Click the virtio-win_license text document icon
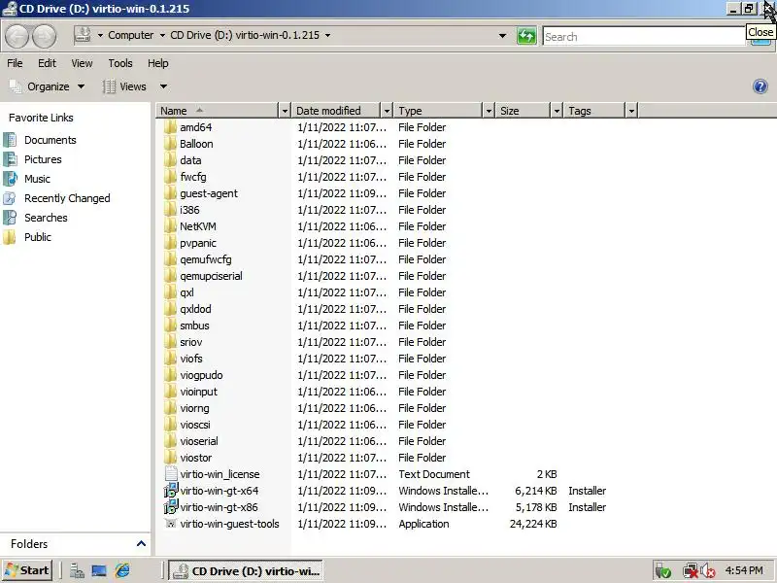The height and width of the screenshot is (583, 777). tap(171, 474)
